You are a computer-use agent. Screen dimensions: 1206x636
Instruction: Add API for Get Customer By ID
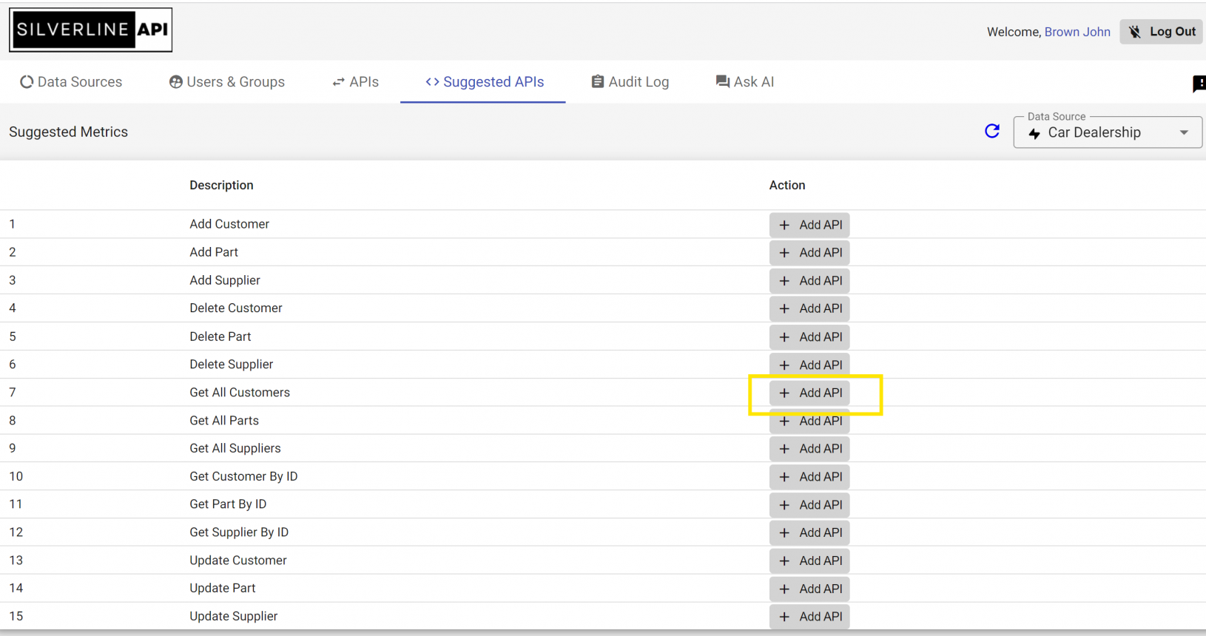(809, 477)
